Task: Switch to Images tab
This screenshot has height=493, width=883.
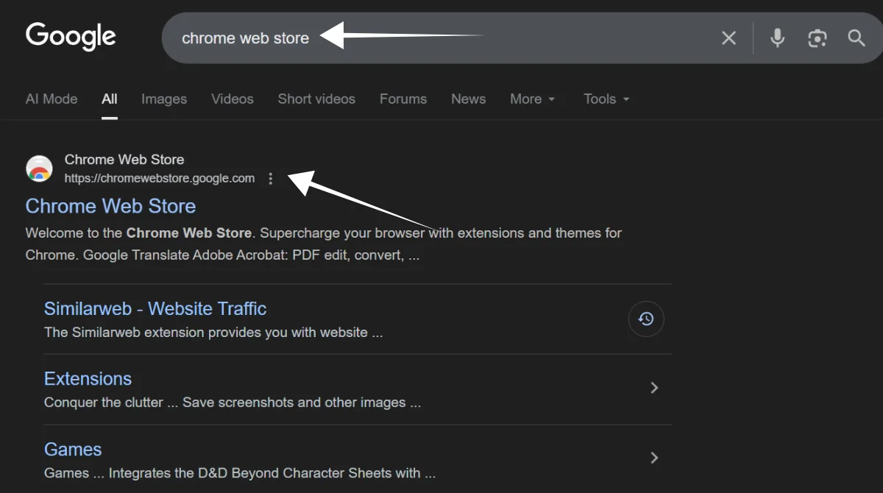Action: pos(164,99)
